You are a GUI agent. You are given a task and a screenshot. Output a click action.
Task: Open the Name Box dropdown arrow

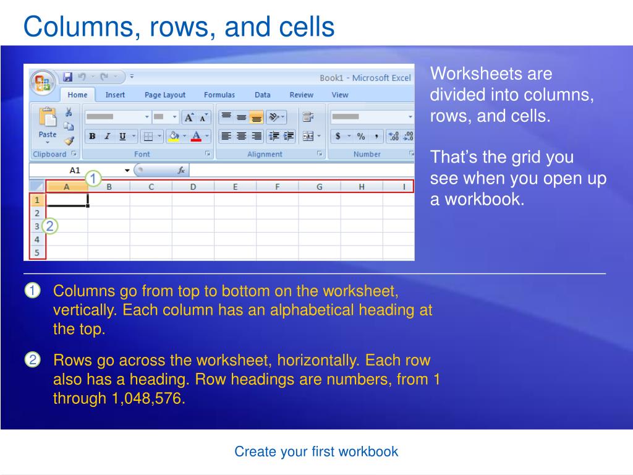(x=127, y=171)
